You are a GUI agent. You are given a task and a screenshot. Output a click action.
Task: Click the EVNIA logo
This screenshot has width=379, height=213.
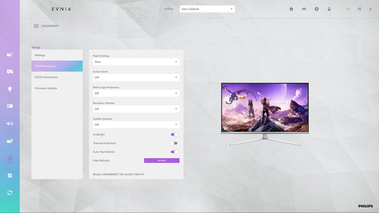click(61, 9)
